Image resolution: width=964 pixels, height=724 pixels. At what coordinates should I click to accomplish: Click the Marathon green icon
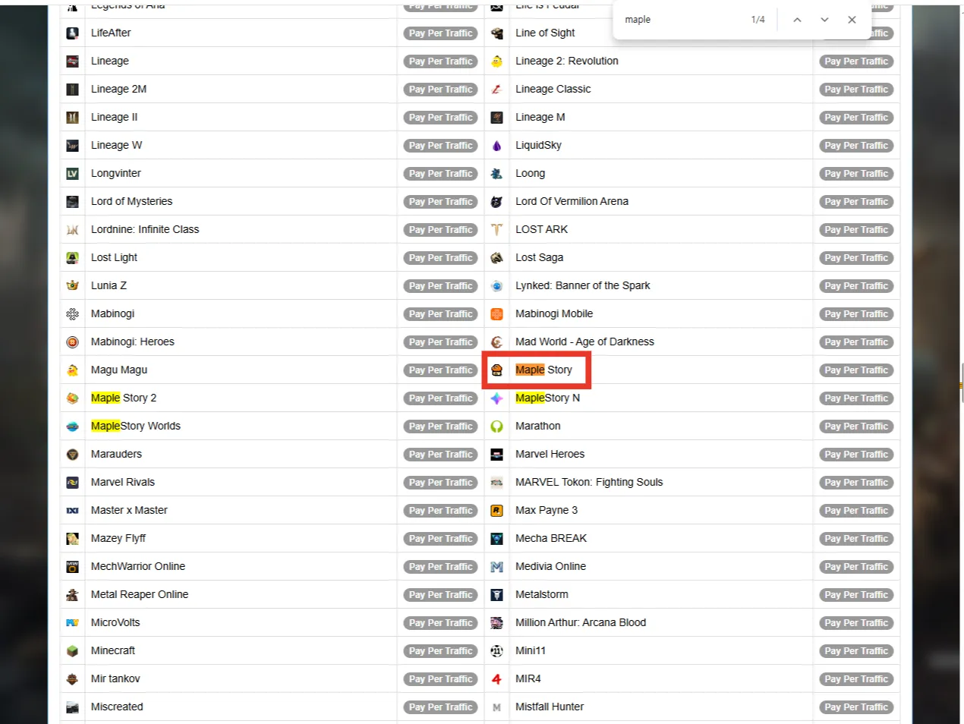[496, 427]
